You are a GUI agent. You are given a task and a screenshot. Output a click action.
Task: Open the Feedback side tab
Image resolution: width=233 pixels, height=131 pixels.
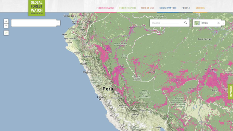(x=231, y=92)
